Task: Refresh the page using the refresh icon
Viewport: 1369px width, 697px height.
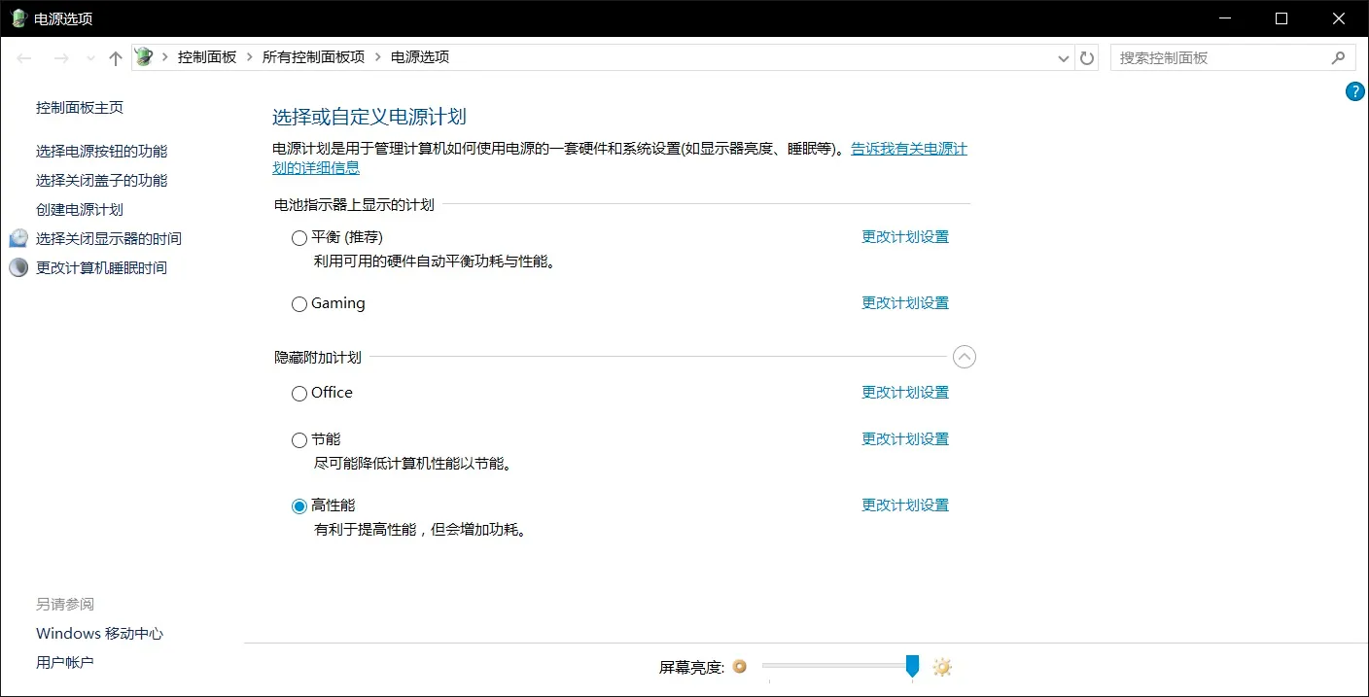Action: (x=1086, y=57)
